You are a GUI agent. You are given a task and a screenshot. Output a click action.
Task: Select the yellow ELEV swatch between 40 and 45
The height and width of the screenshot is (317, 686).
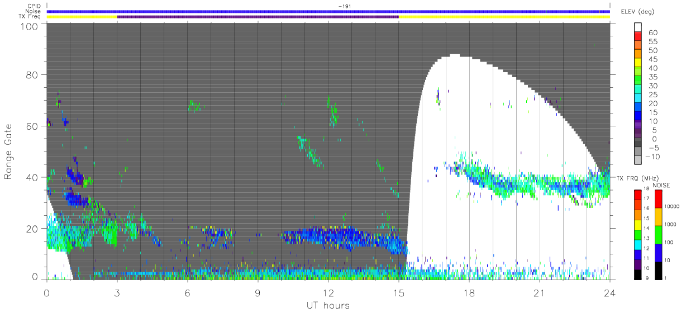point(638,63)
